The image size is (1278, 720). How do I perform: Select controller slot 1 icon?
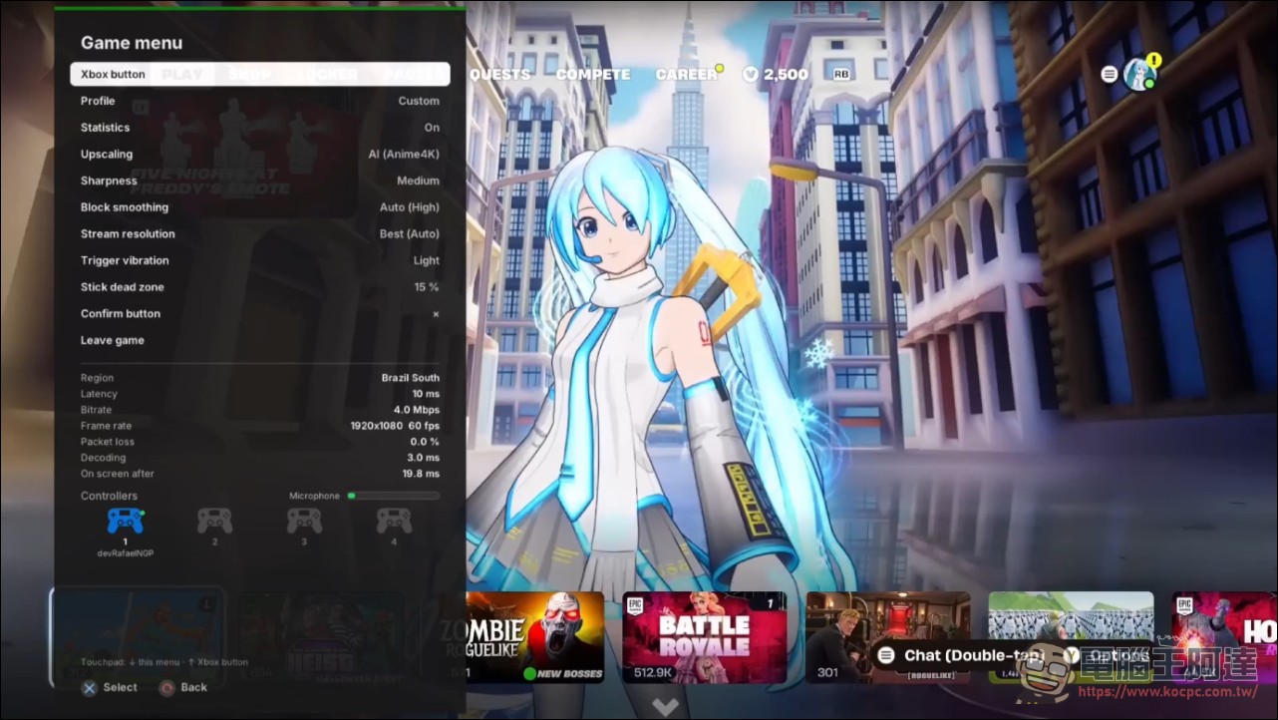coord(125,521)
